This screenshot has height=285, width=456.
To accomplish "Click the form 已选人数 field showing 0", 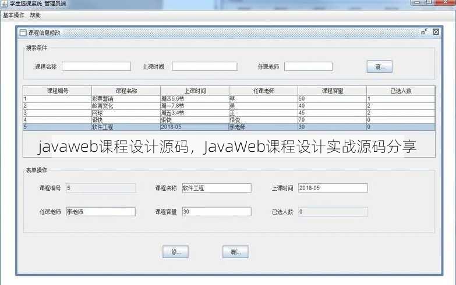I will click(x=333, y=212).
